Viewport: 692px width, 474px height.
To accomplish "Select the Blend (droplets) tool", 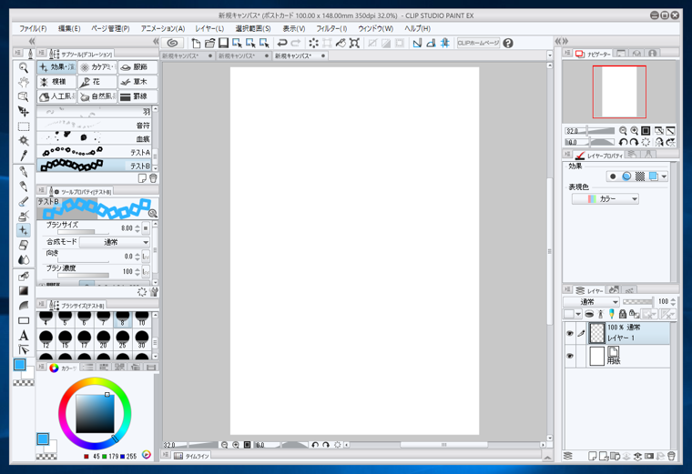I will [24, 259].
